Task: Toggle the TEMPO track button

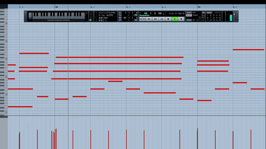Action: [189, 15]
